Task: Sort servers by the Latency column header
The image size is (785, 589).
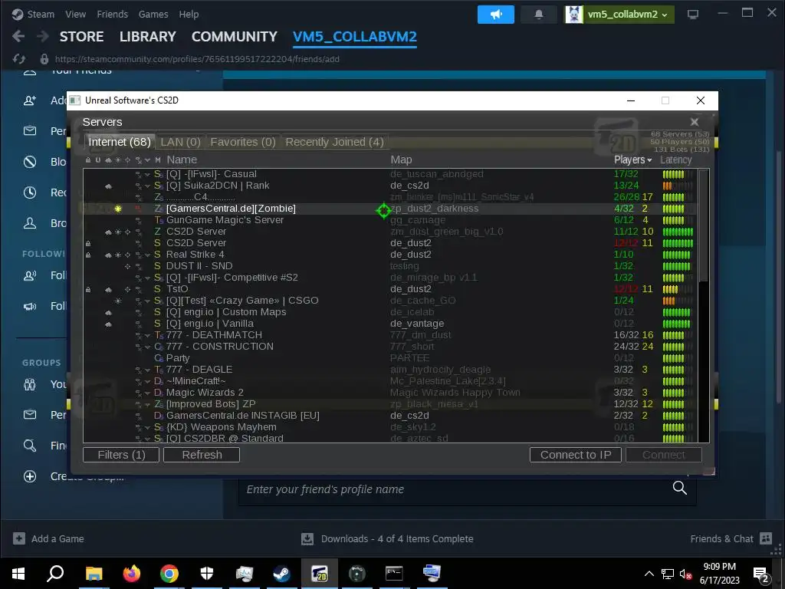Action: coord(676,160)
